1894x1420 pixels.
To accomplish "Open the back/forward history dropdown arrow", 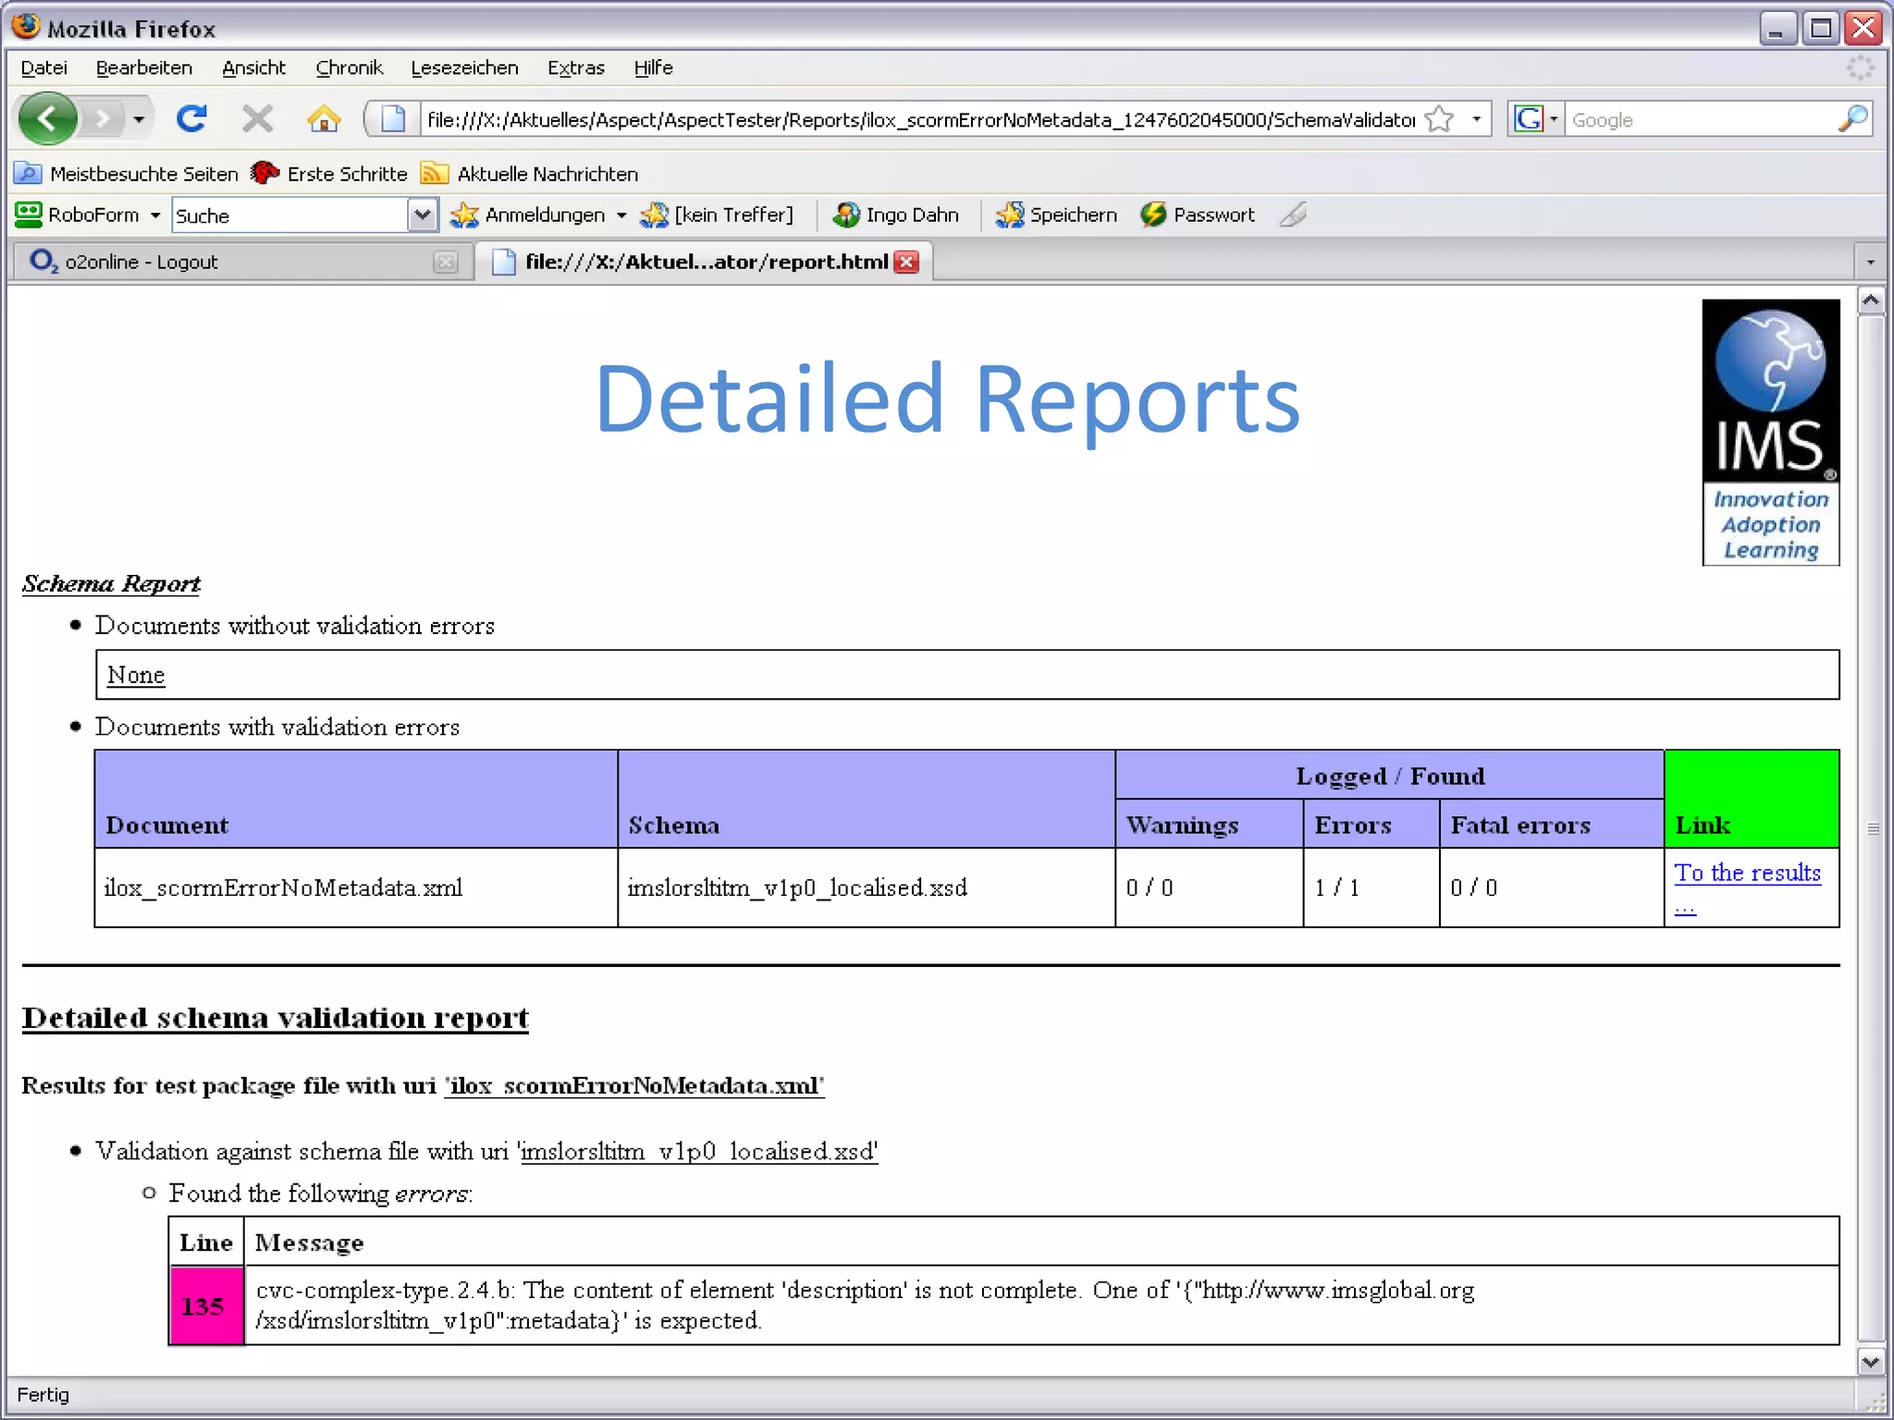I will 139,119.
